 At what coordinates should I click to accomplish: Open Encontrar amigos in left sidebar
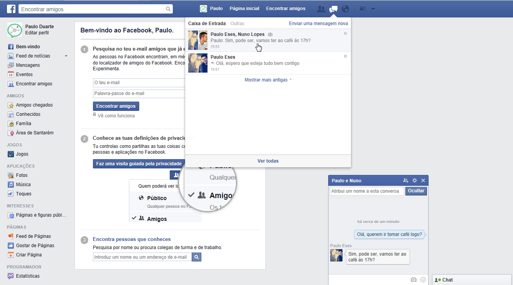coord(34,84)
